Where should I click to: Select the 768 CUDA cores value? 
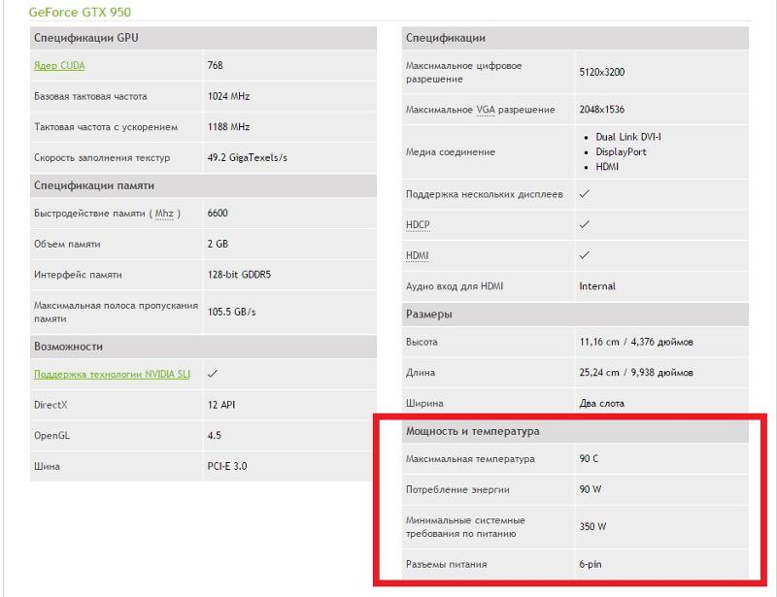(215, 65)
